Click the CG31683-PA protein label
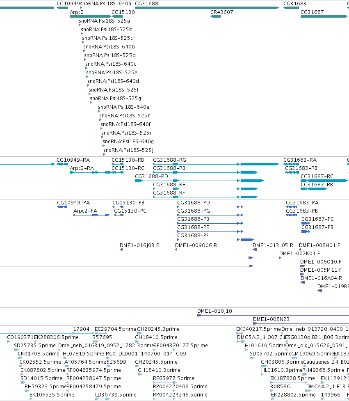The width and height of the screenshot is (349, 401). tap(302, 202)
